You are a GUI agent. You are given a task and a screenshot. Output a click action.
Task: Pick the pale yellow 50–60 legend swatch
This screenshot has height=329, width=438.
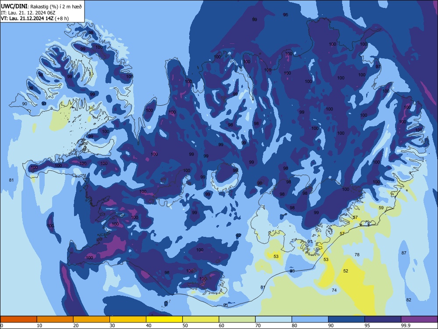click(x=201, y=319)
